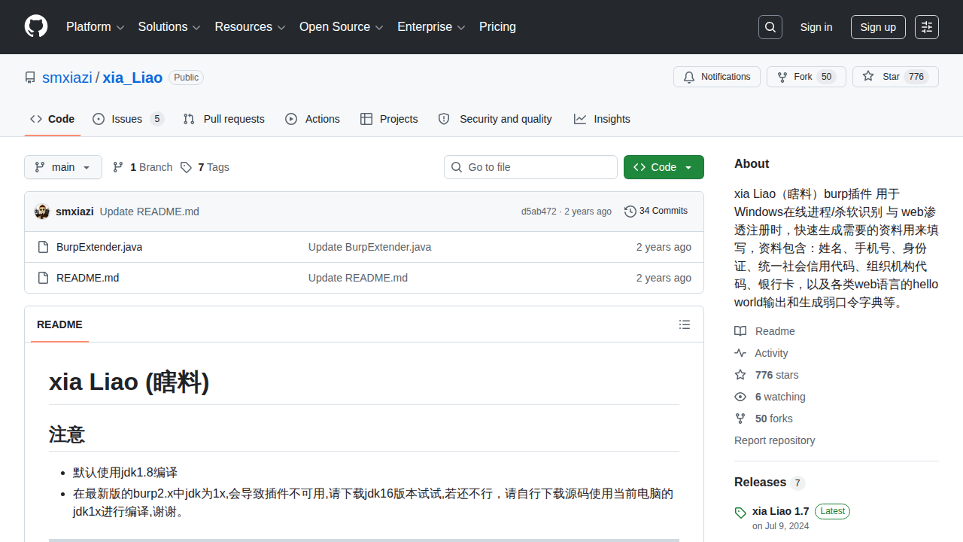The width and height of the screenshot is (963, 542).
Task: Fork the repository with Fork button
Action: [x=807, y=77]
